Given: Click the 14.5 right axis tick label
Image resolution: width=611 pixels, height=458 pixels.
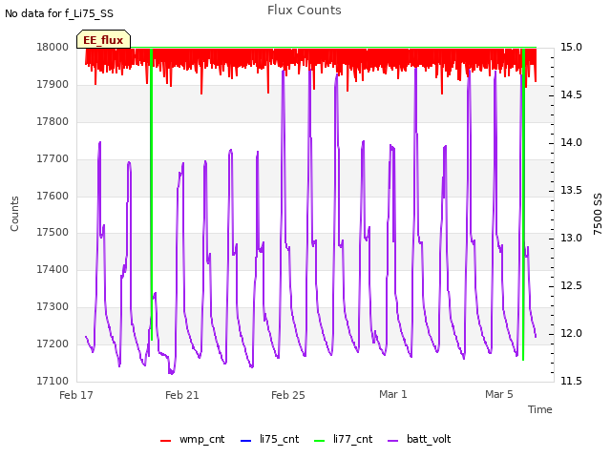Looking at the screenshot, I should point(571,94).
